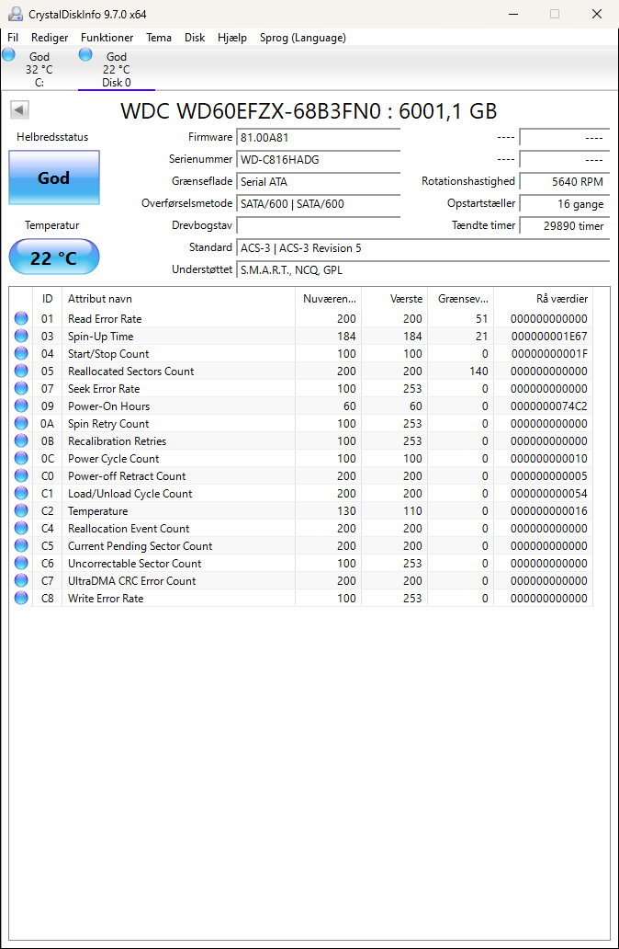Click the status orb for Write Error Rate
Viewport: 619px width, 949px height.
21,598
